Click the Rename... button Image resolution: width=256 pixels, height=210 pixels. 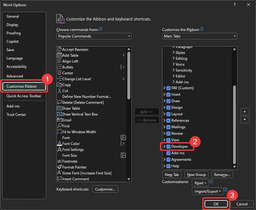pos(222,175)
